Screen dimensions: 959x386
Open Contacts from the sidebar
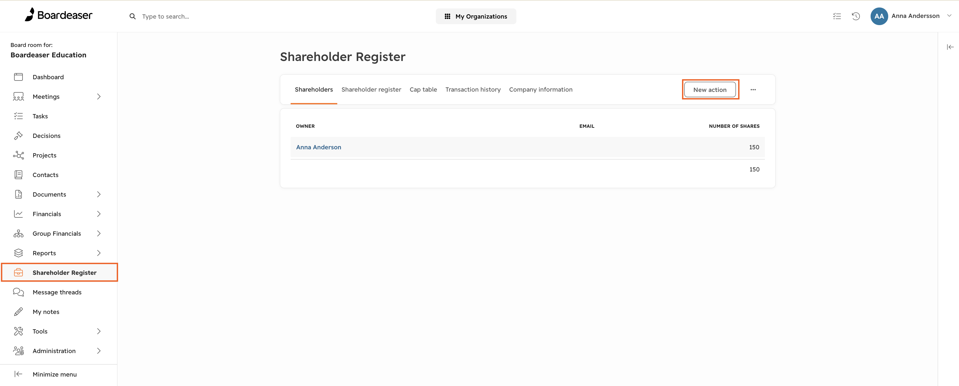point(45,175)
